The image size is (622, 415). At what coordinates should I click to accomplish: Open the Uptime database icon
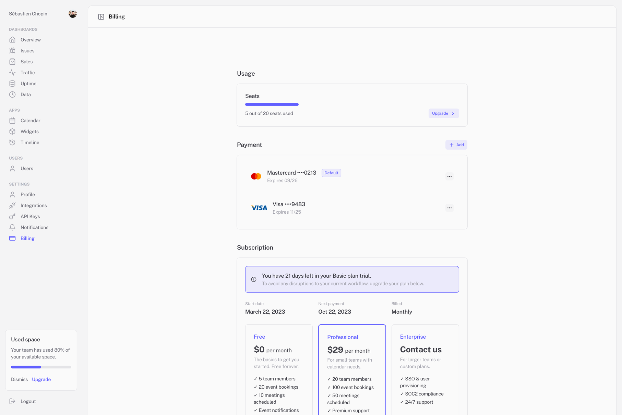(x=12, y=84)
